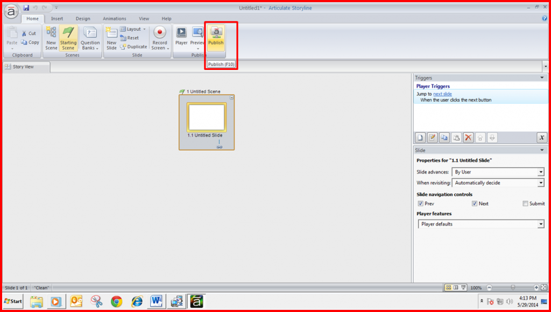This screenshot has width=551, height=312.
Task: Cut the selected item
Action: [29, 33]
